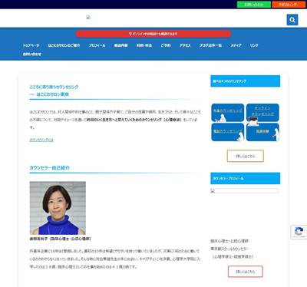Select the 箱庭療法 tile
Image resolution: width=307 pixels, height=287 pixels.
tap(262, 132)
